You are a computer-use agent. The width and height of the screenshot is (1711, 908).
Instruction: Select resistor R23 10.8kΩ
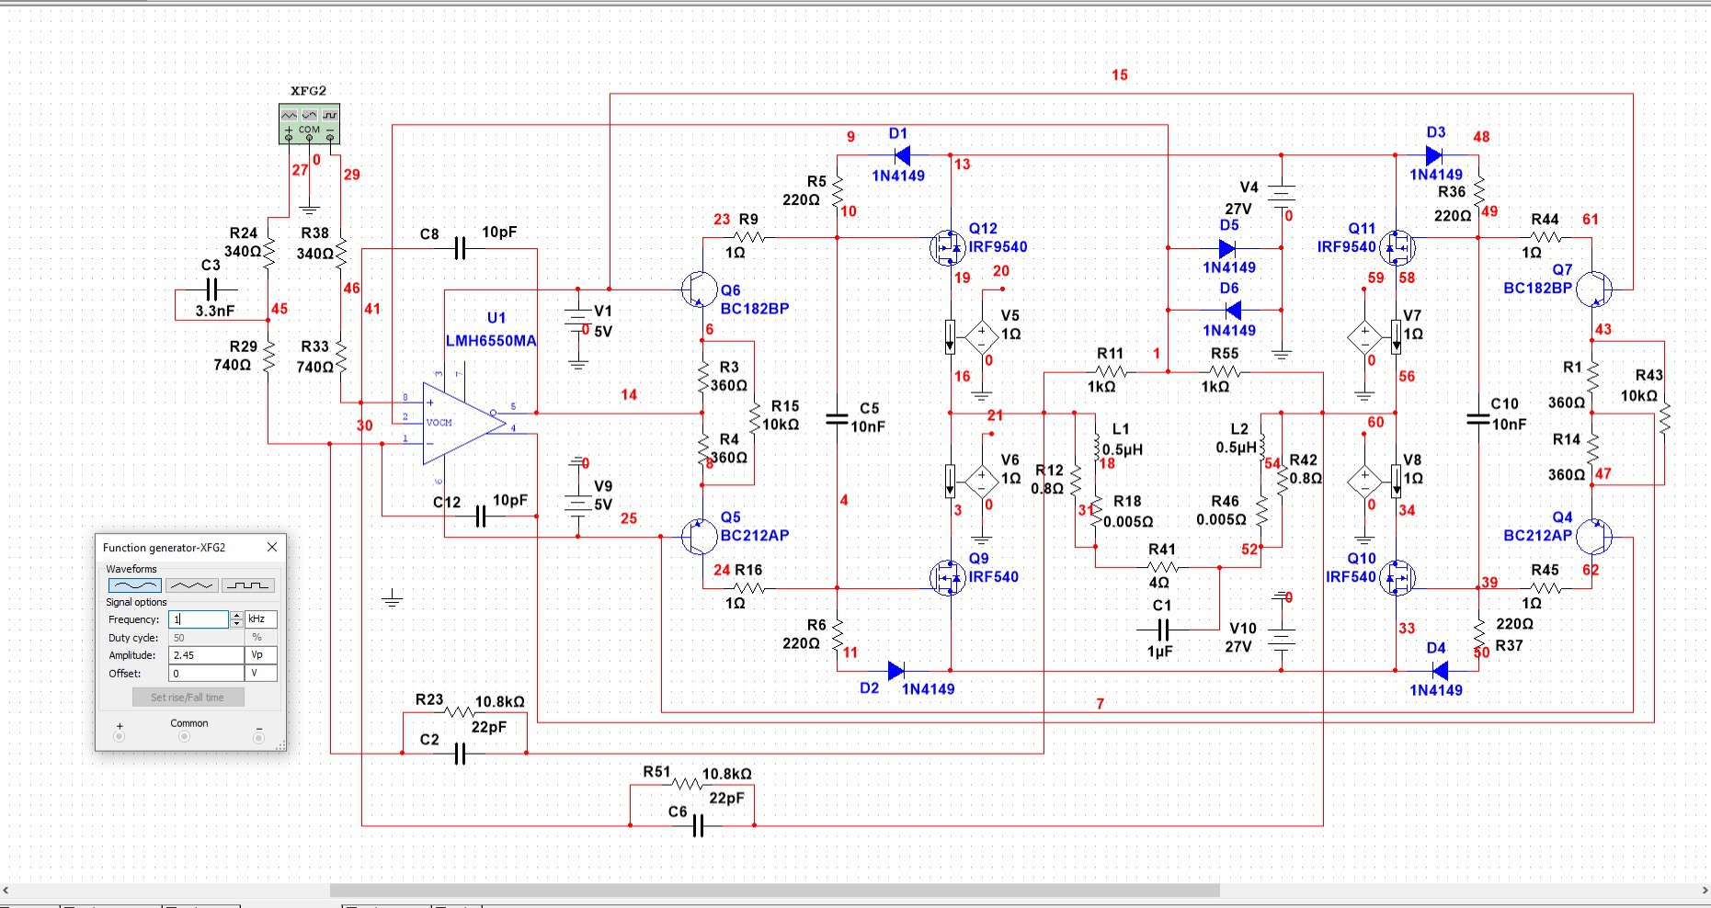coord(459,712)
